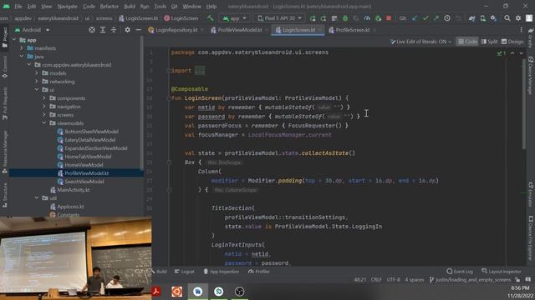
Task: Open Adobe Acrobat from the taskbar
Action: point(156,292)
